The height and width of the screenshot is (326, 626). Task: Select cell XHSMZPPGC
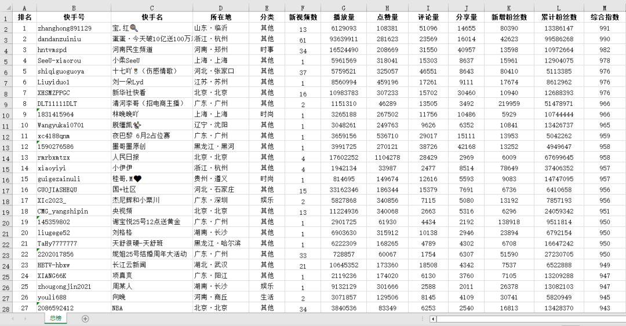(x=74, y=93)
